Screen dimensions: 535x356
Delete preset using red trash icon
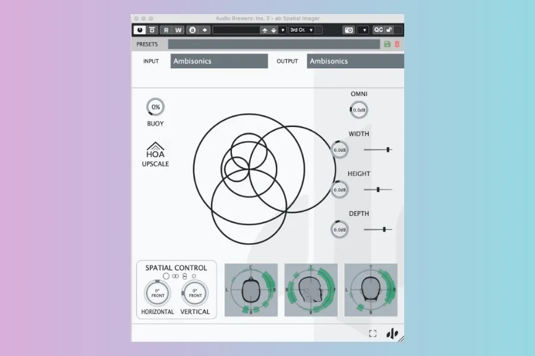pyautogui.click(x=397, y=44)
